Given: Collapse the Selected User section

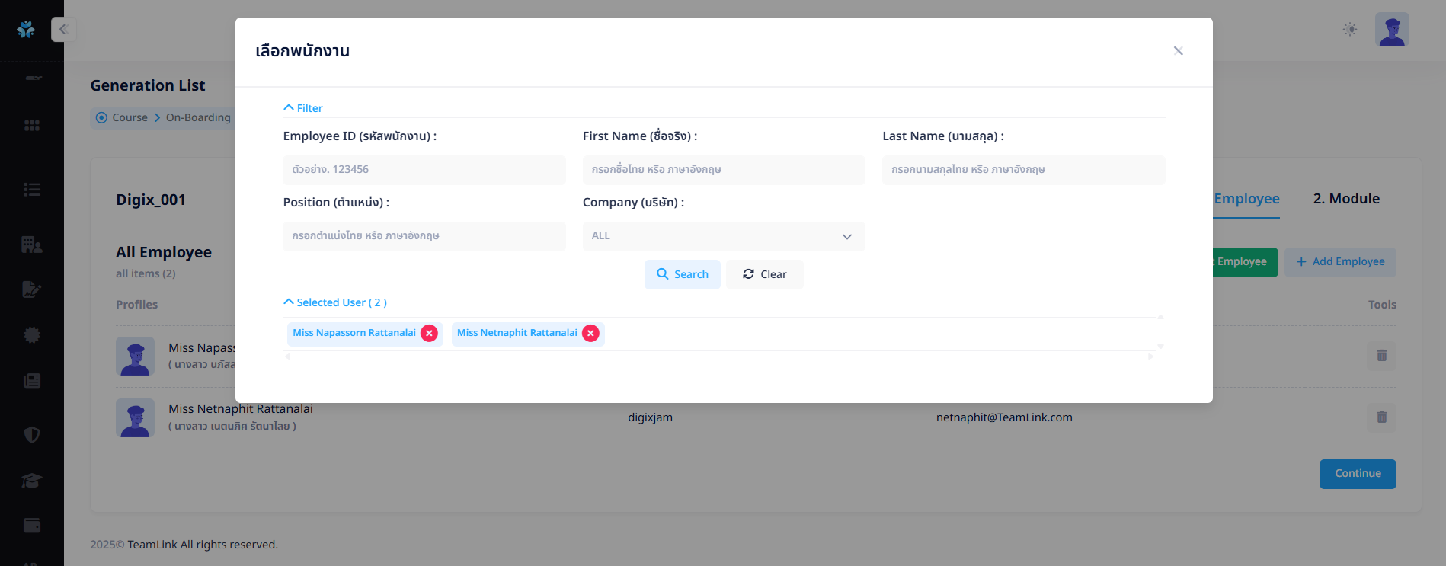Looking at the screenshot, I should pyautogui.click(x=335, y=302).
